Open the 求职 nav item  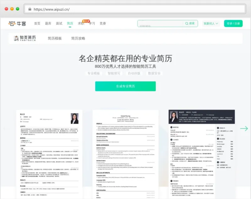click(81, 24)
